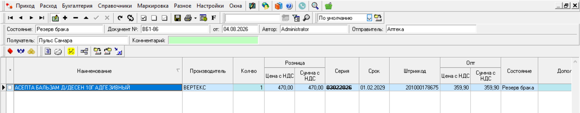Open the green basket icon

[328, 6]
